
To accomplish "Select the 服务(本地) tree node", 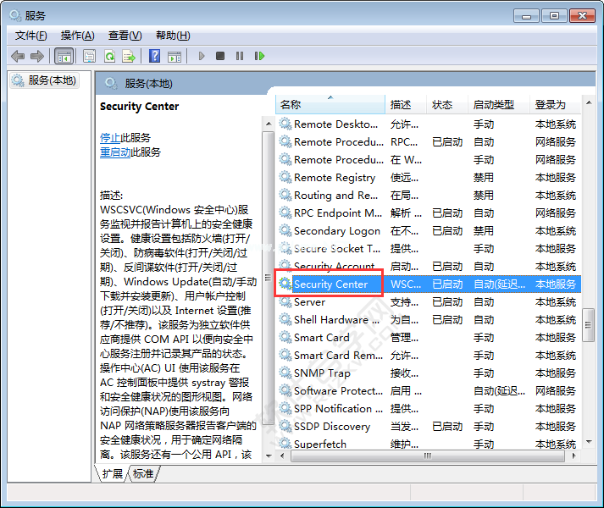I will coord(45,80).
